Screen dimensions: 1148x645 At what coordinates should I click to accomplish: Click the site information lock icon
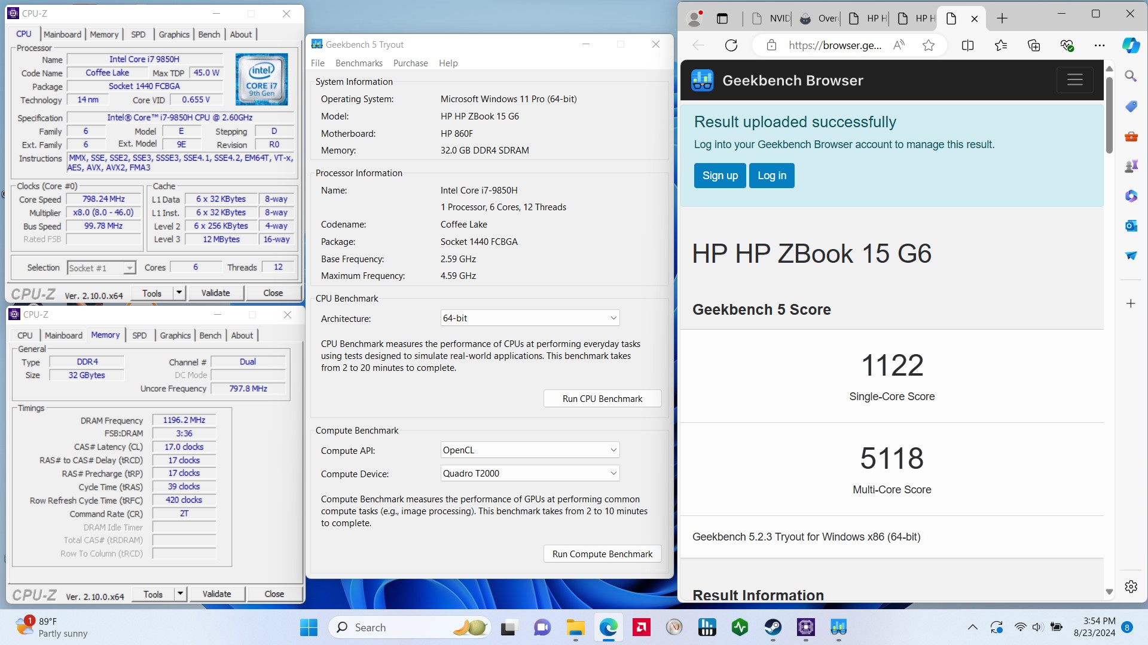[x=771, y=45]
